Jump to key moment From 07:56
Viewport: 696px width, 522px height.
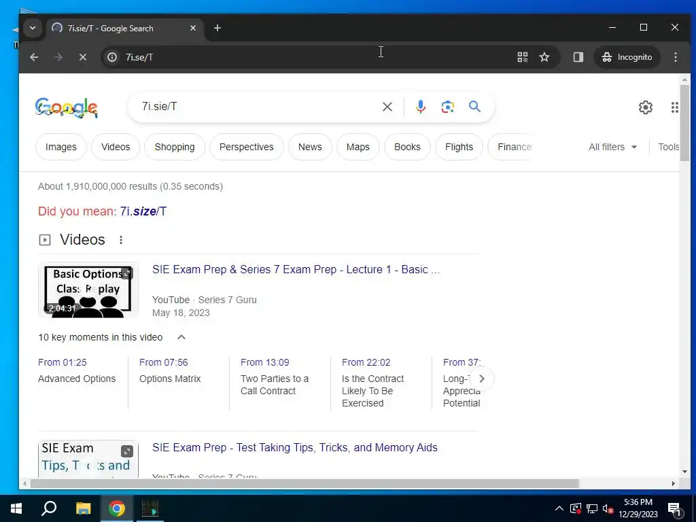[163, 362]
